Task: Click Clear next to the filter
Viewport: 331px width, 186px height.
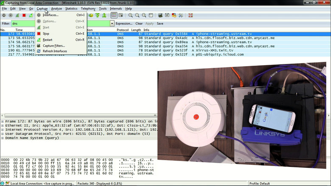Action: 139,24
